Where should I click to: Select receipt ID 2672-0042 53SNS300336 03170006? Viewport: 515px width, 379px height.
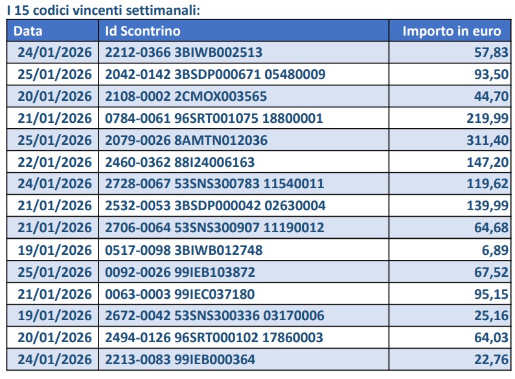tap(214, 316)
